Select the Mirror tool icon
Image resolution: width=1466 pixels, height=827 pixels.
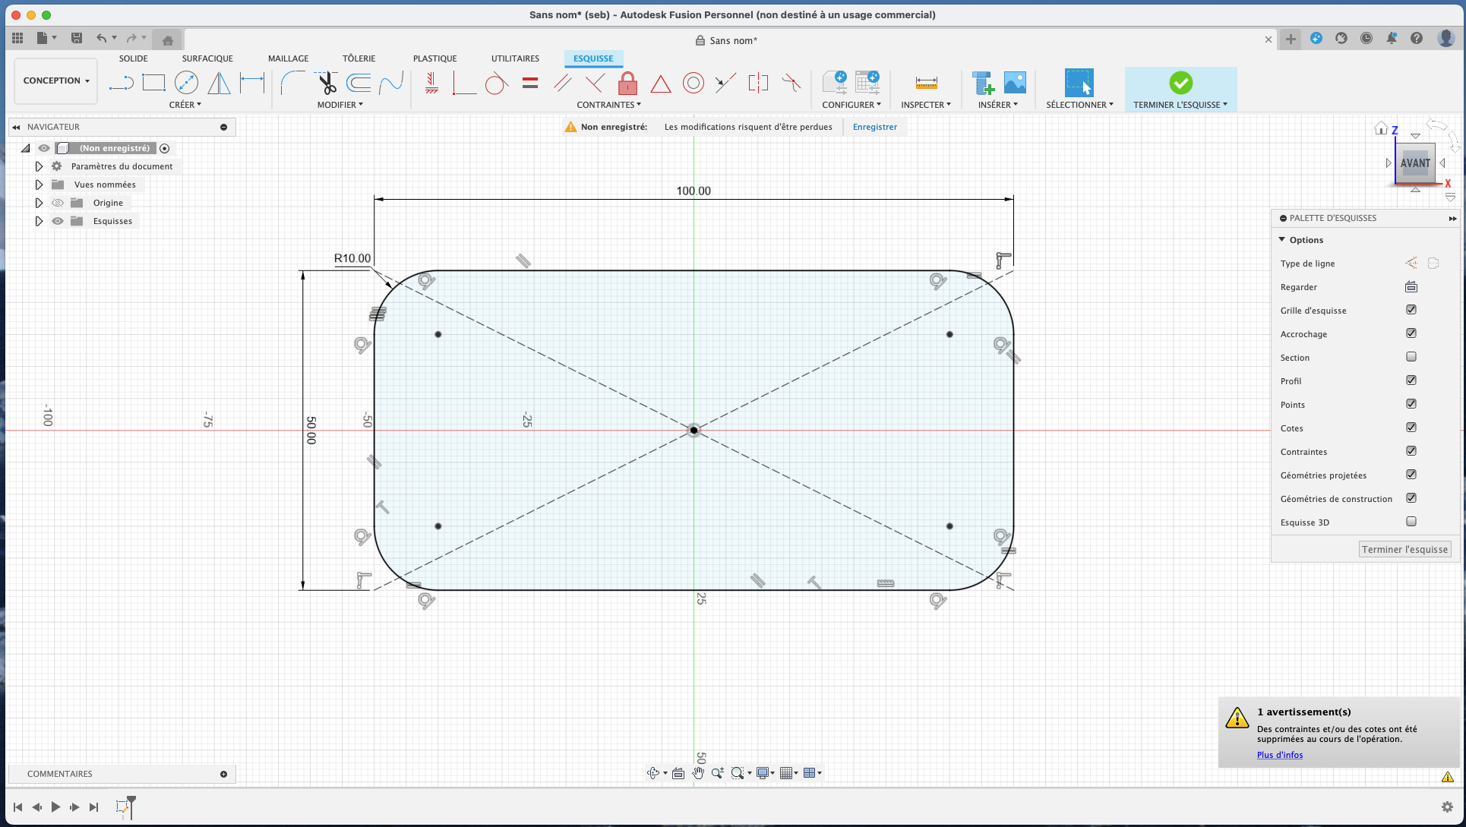[x=219, y=83]
